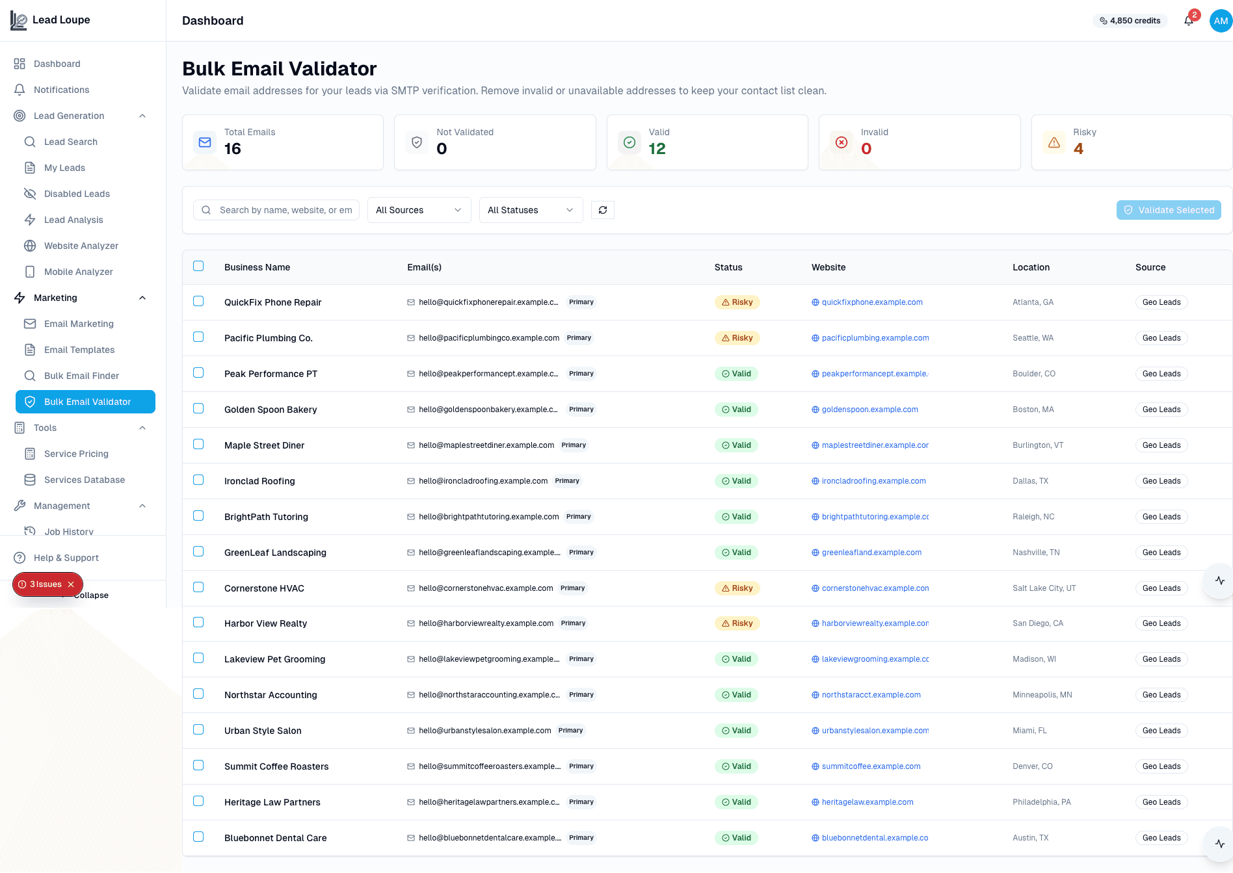
Task: Click the Validate Selected button
Action: click(x=1169, y=210)
